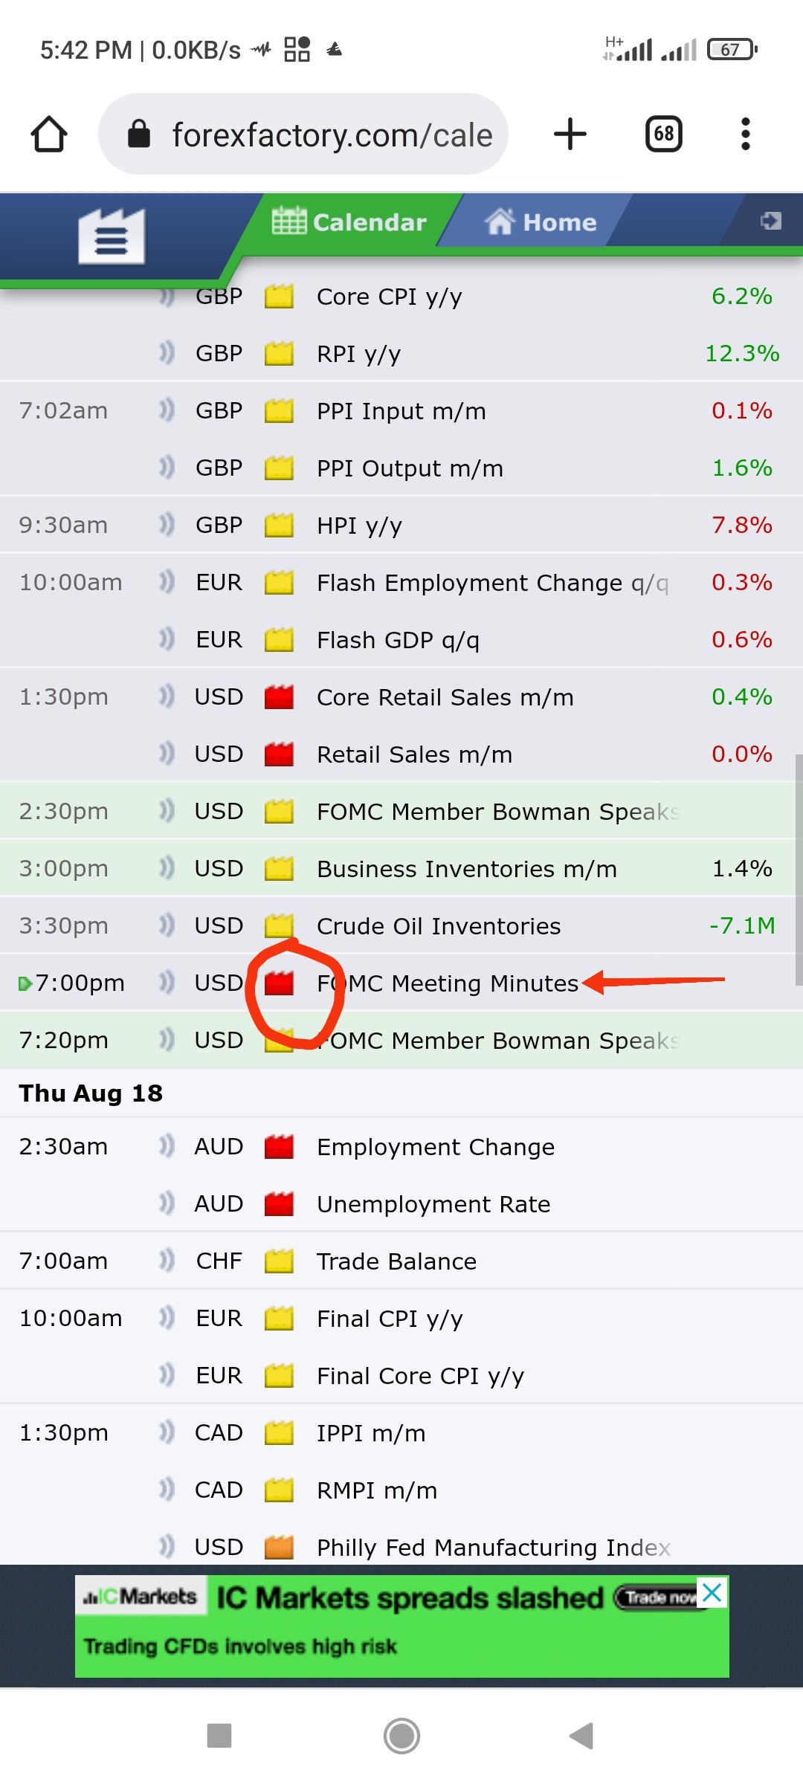Screen dimensions: 803x1784
Task: Switch to the Calendar tab
Action: 349,222
